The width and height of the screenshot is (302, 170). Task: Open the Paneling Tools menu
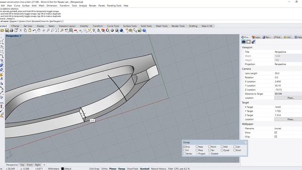tap(114, 6)
